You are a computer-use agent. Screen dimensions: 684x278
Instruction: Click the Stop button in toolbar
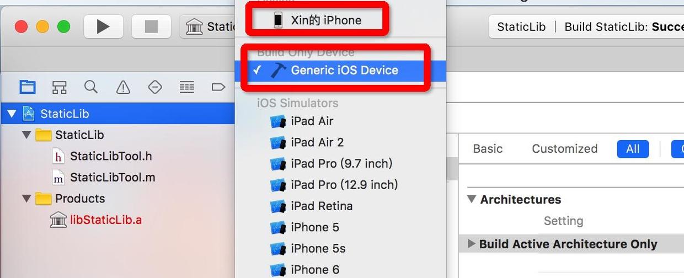coord(151,26)
